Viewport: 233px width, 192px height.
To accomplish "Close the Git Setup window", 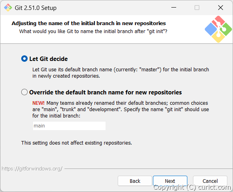I will coord(221,8).
